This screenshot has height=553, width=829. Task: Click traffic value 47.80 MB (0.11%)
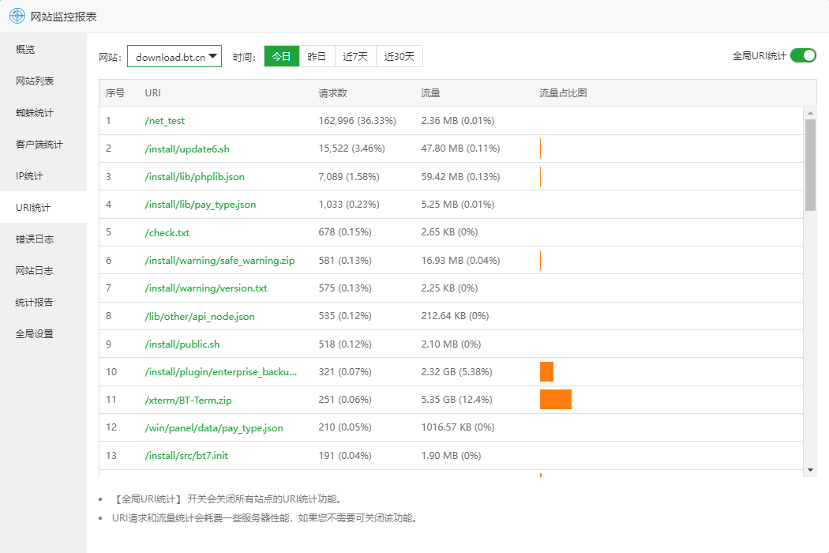point(460,149)
